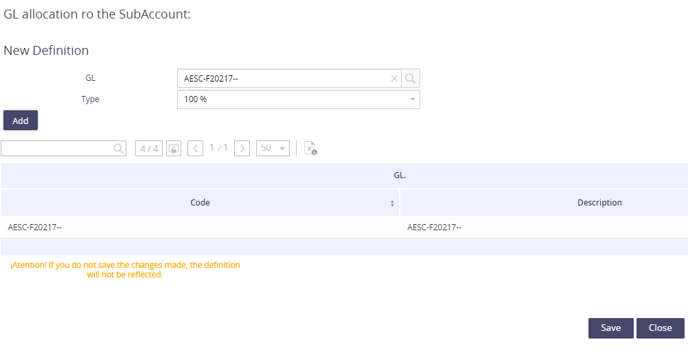Go to the previous page arrow
Viewport: 688px width, 357px height.
(195, 149)
